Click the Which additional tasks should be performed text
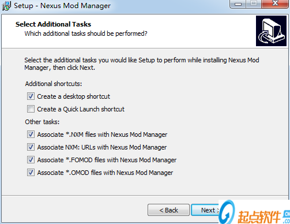290x224 pixels. click(x=86, y=33)
